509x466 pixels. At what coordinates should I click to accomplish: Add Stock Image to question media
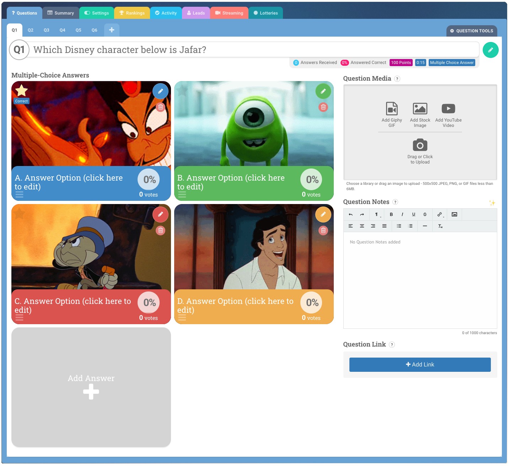(420, 114)
